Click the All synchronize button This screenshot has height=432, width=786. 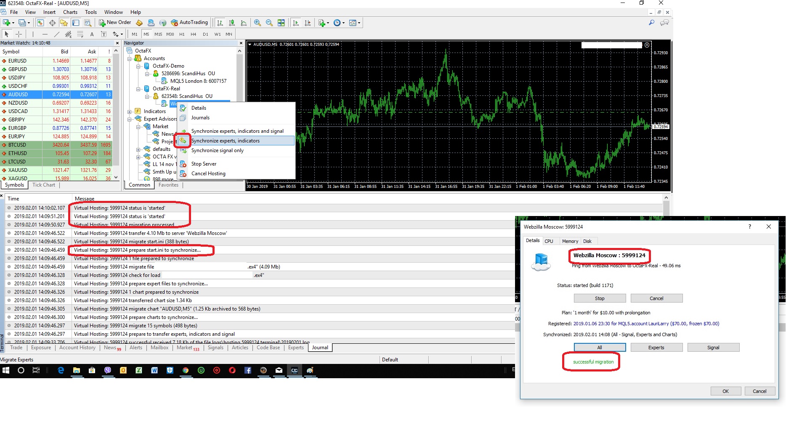pyautogui.click(x=600, y=348)
